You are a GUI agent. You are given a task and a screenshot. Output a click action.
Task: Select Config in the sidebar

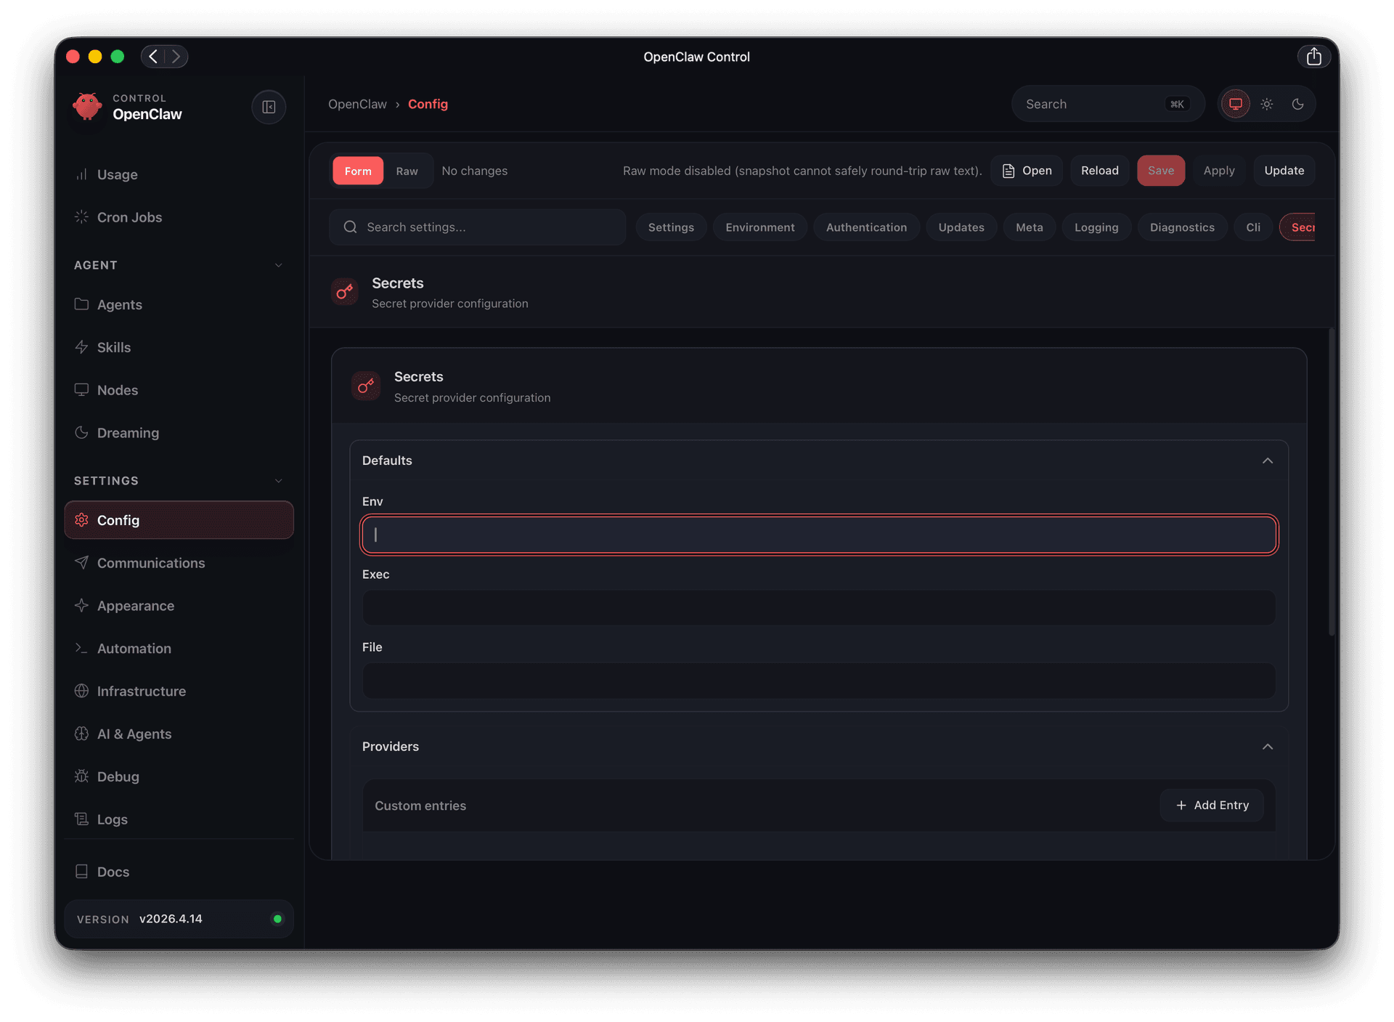[179, 520]
